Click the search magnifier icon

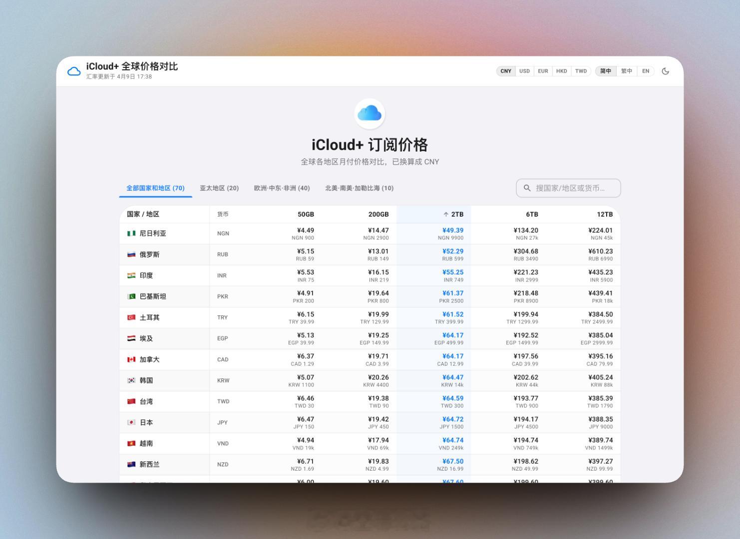527,188
